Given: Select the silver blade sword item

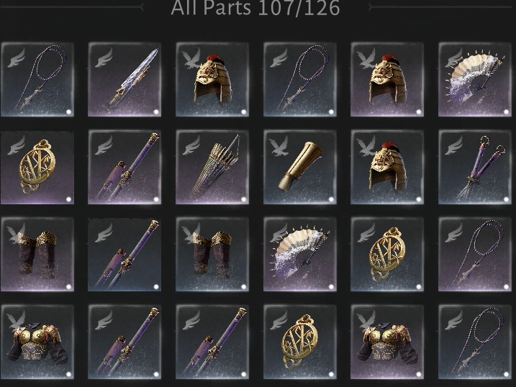Looking at the screenshot, I should click(125, 79).
